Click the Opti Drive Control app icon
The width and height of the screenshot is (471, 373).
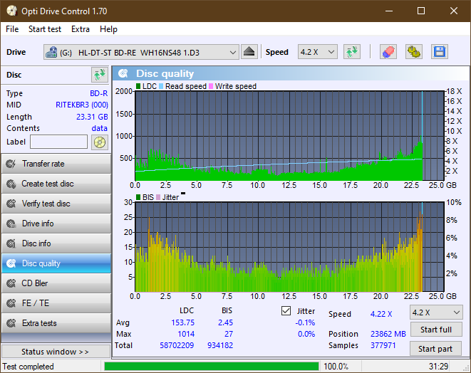[x=11, y=11]
